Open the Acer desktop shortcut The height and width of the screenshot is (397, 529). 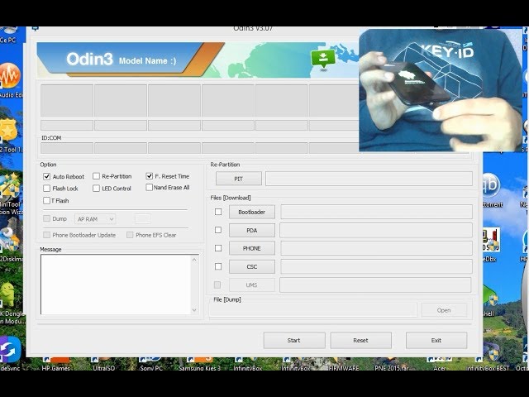(x=439, y=364)
